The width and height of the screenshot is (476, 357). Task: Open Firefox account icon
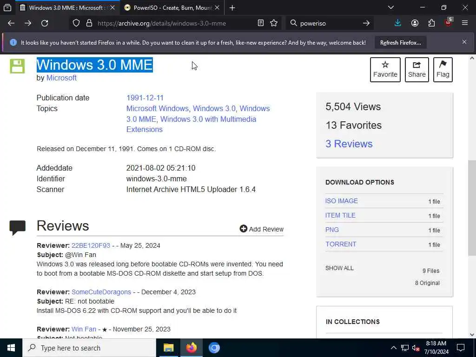point(415,23)
